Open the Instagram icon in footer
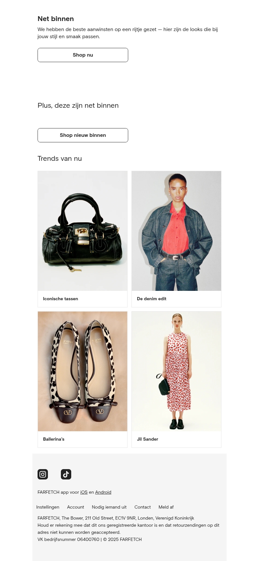The image size is (259, 561). (x=43, y=474)
